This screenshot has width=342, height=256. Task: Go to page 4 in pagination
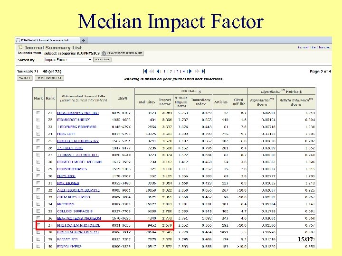pos(184,72)
